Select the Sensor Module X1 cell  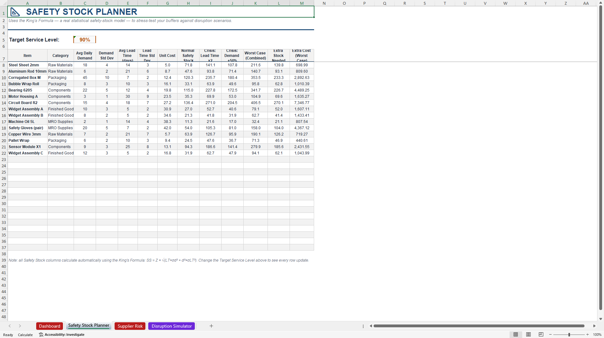[x=27, y=147]
